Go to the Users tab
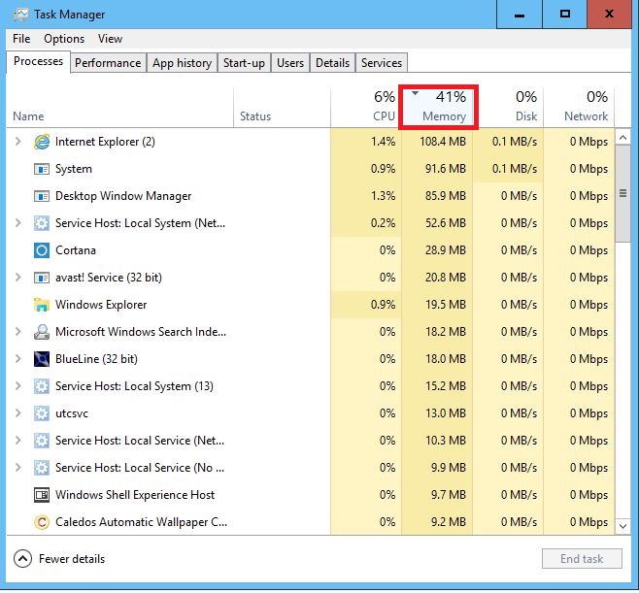The width and height of the screenshot is (639, 593). (290, 63)
